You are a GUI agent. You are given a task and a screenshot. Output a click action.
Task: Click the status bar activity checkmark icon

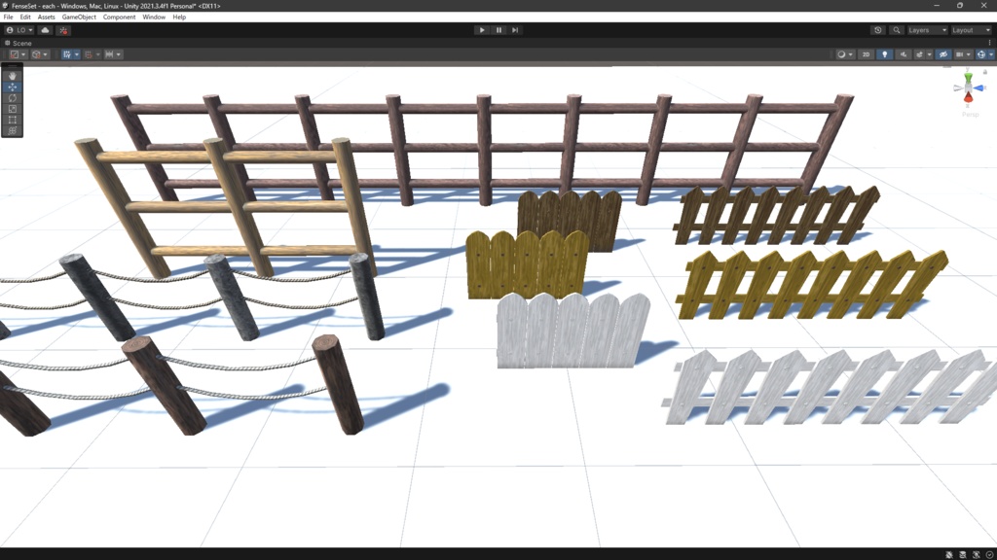pyautogui.click(x=989, y=554)
